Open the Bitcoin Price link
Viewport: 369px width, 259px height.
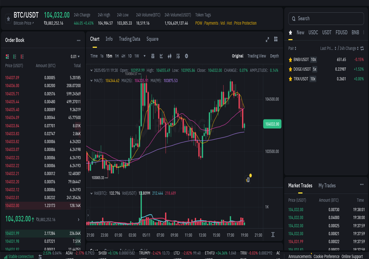pyautogui.click(x=24, y=23)
